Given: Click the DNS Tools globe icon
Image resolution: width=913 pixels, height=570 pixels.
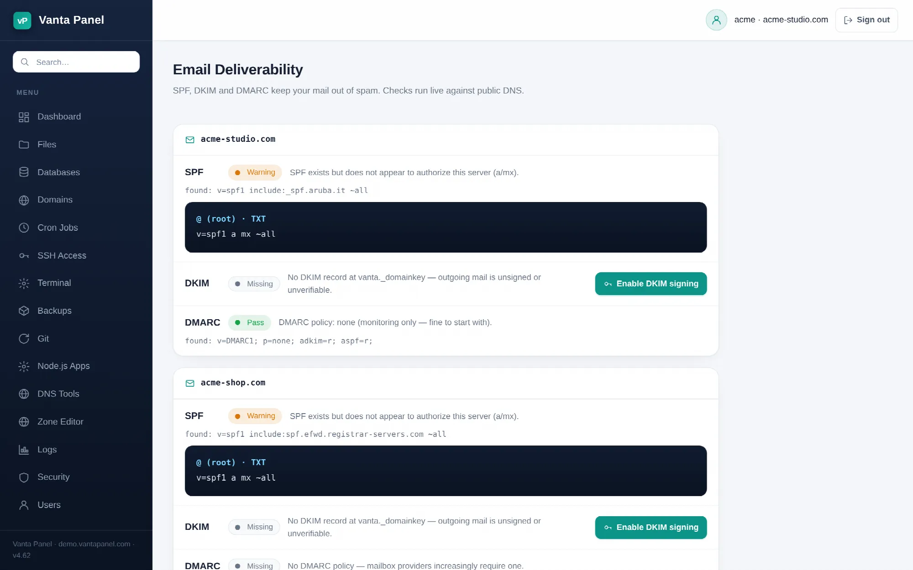Looking at the screenshot, I should point(24,394).
